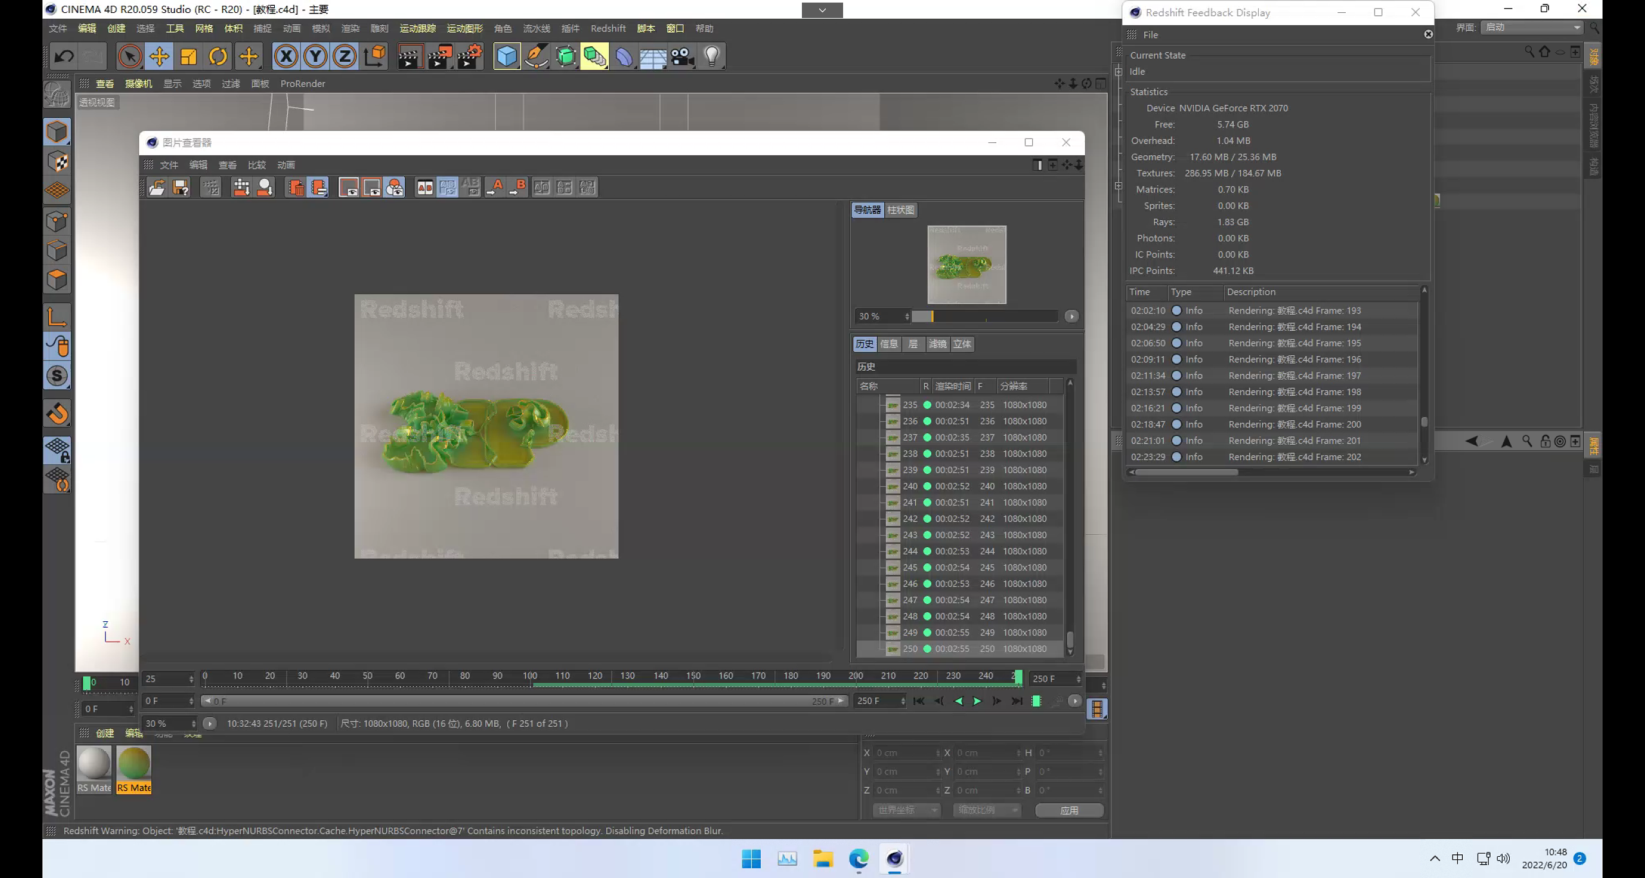Open the 世界坐标 coordinate dropdown

(907, 810)
